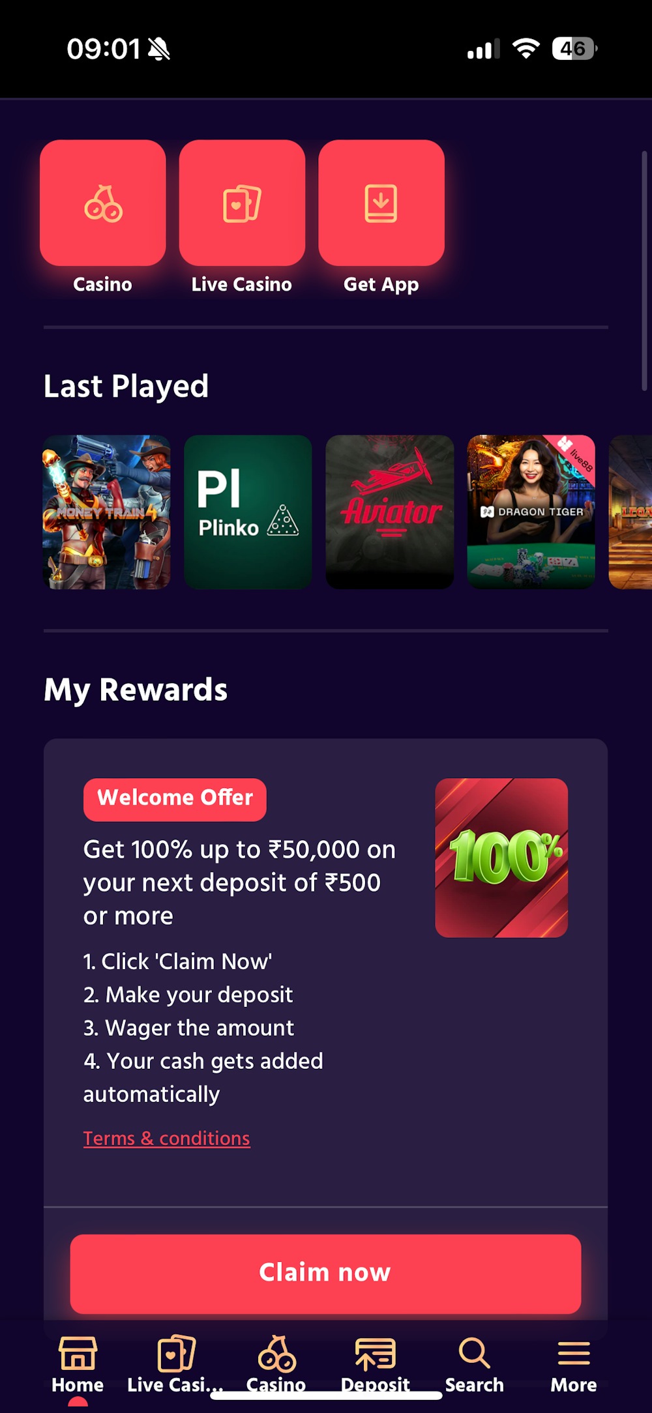Launch Money Train 4 game thumbnail
Viewport: 652px width, 1413px height.
point(107,512)
